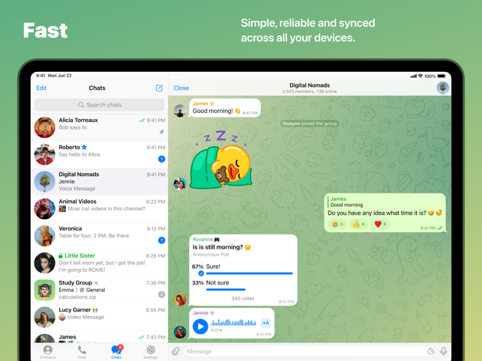The image size is (482, 361).
Task: Open Study Group chat
Action: (x=99, y=290)
